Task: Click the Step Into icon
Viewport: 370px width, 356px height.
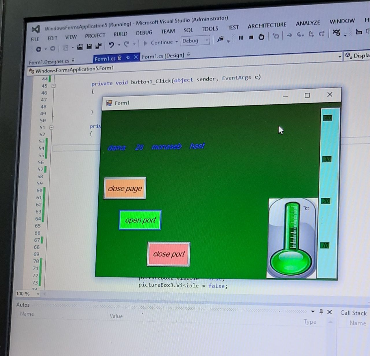Action: point(300,35)
